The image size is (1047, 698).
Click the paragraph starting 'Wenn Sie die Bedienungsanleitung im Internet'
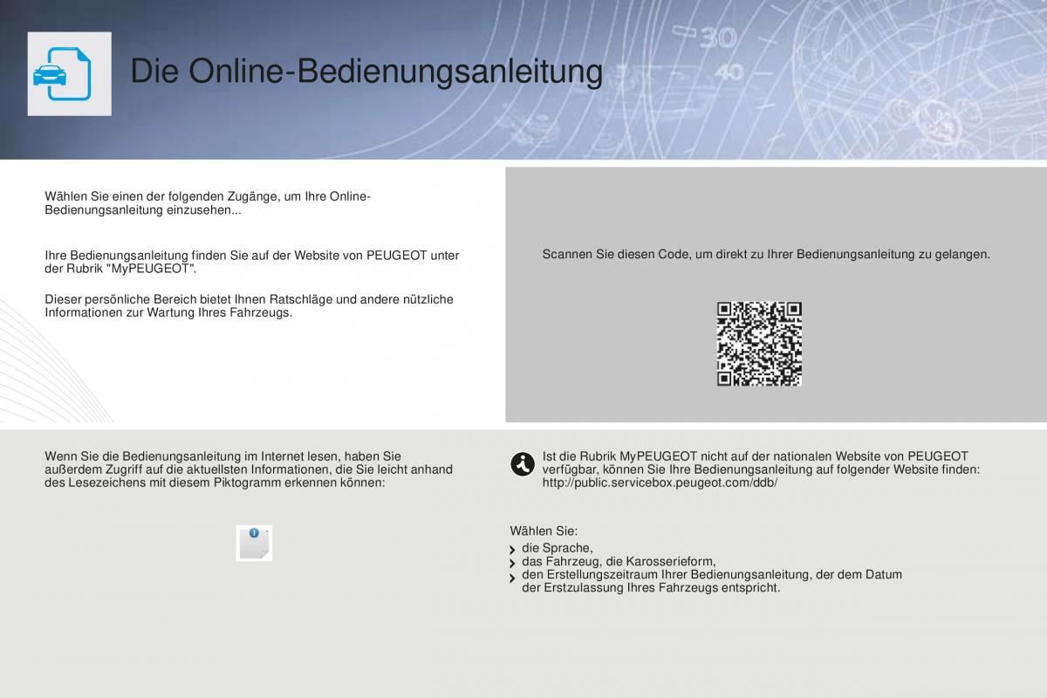pyautogui.click(x=249, y=469)
